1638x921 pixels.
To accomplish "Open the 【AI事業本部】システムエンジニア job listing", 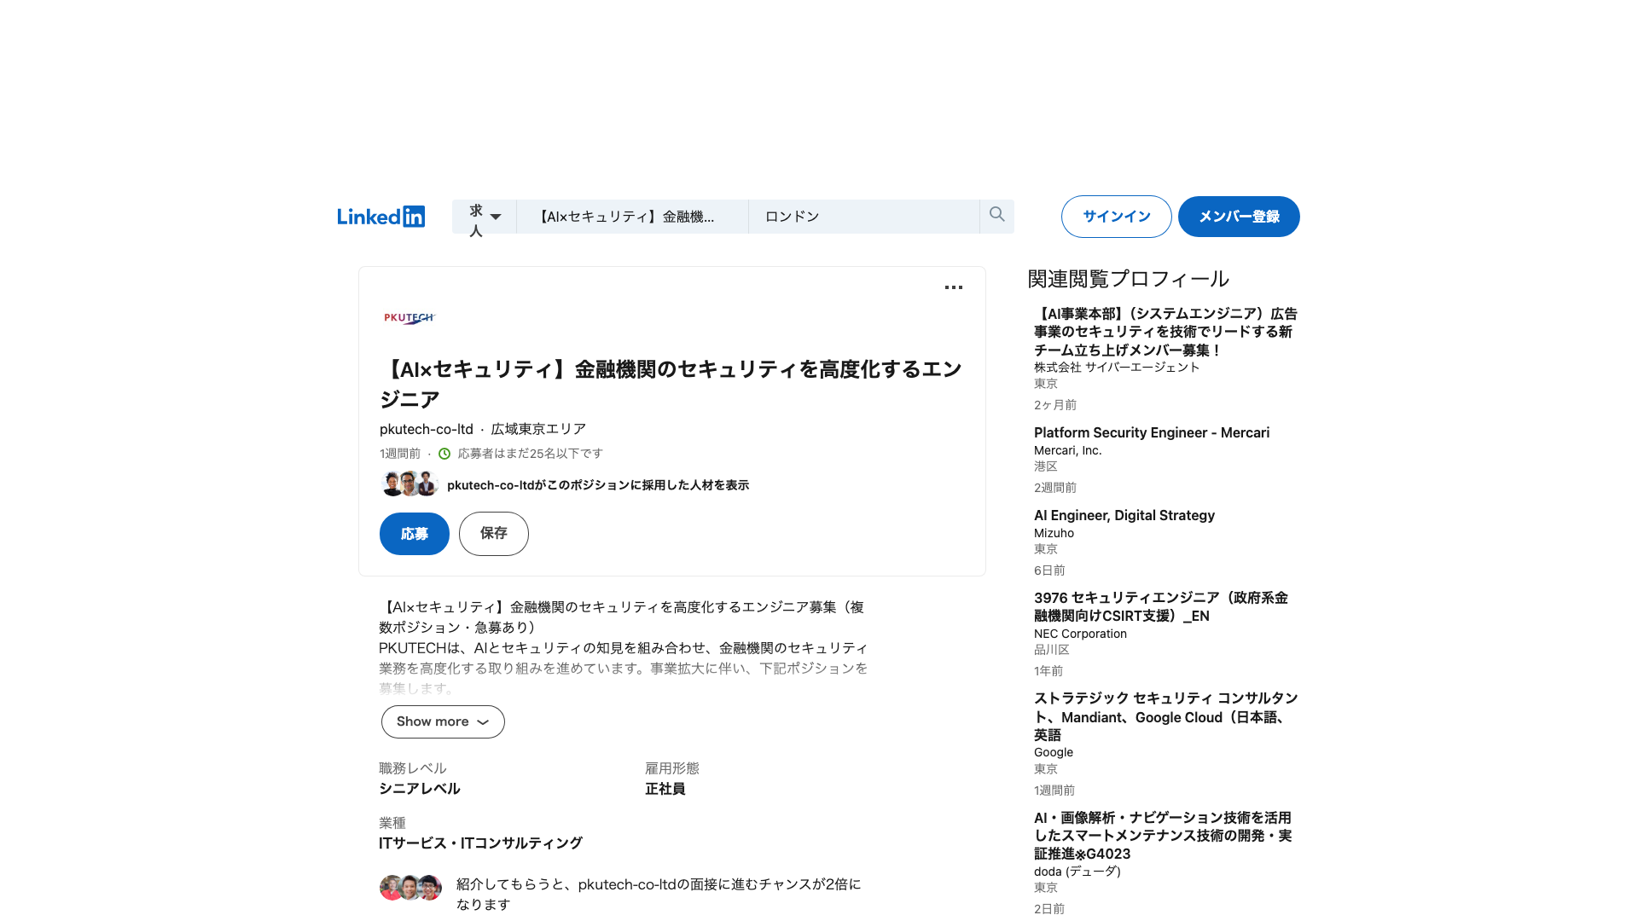I will (x=1165, y=332).
